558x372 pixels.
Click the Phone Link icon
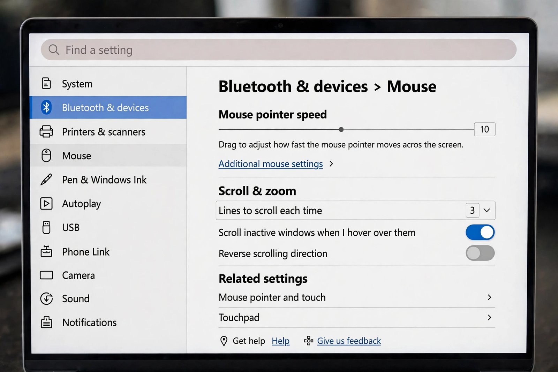coord(46,251)
